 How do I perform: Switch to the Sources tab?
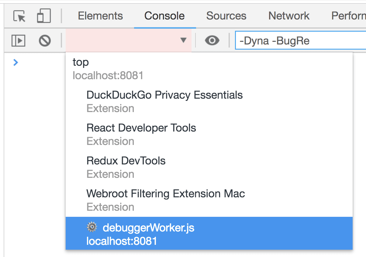226,16
